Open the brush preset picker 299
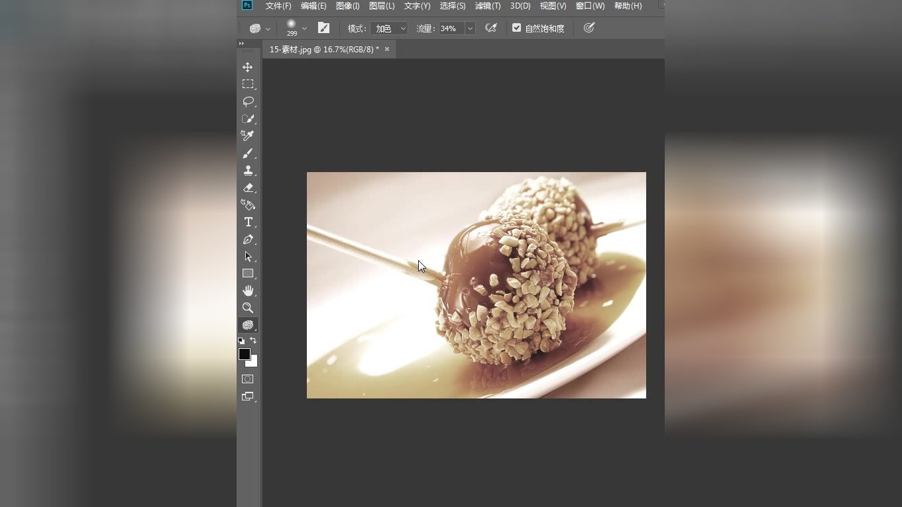This screenshot has width=902, height=507. coord(292,27)
